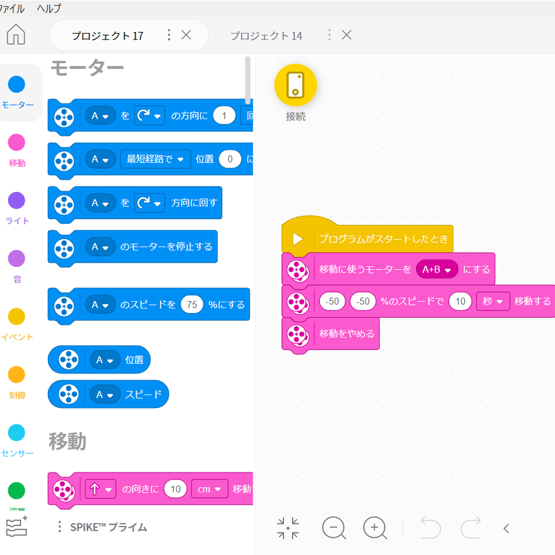Click the yellow hub connect icon
The image size is (555, 555).
295,85
